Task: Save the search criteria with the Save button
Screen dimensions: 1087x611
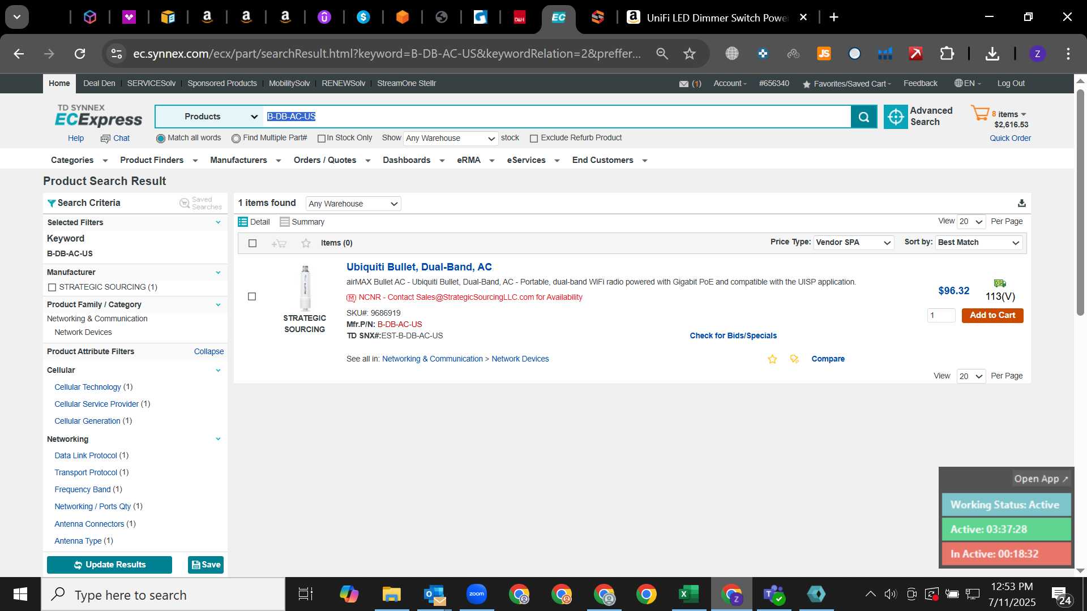Action: pos(206,565)
